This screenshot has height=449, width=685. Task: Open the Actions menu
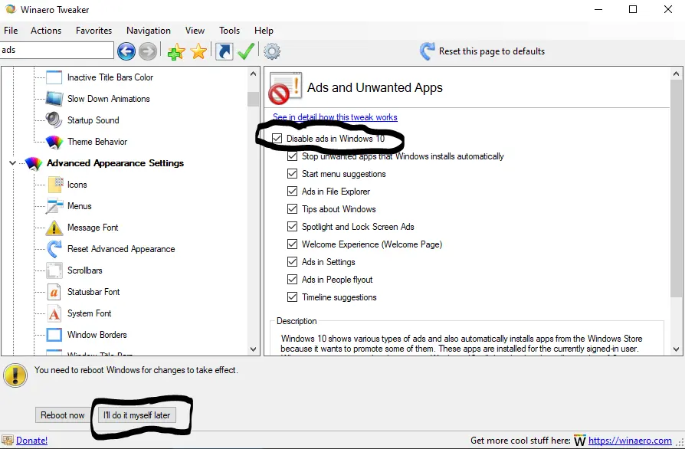tap(46, 31)
